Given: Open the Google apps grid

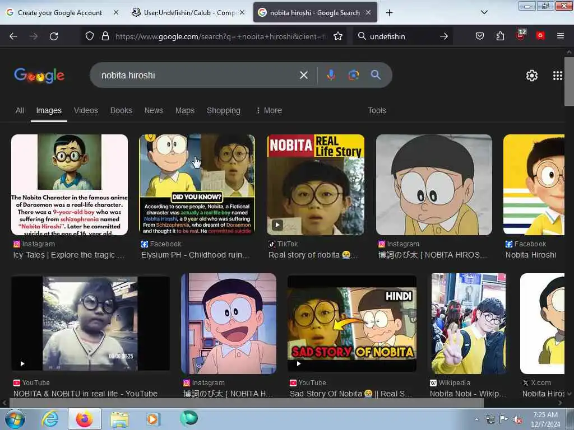Looking at the screenshot, I should (558, 76).
